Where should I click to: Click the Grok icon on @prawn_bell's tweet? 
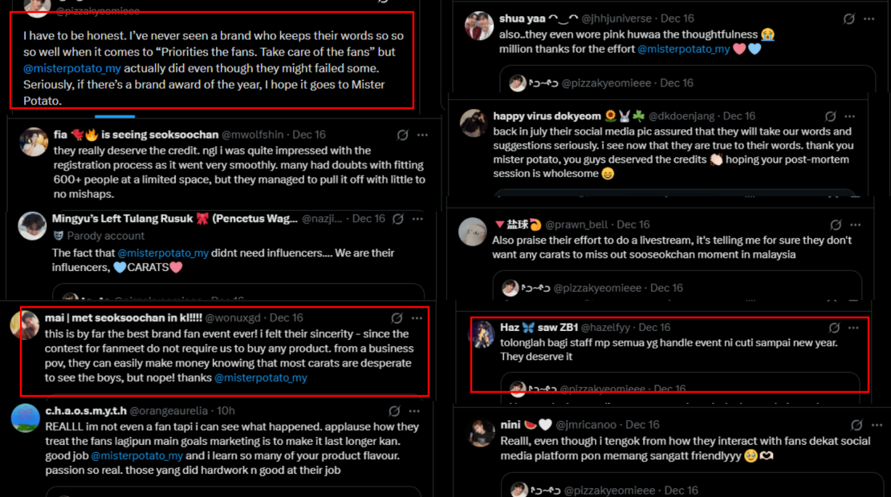pos(836,224)
